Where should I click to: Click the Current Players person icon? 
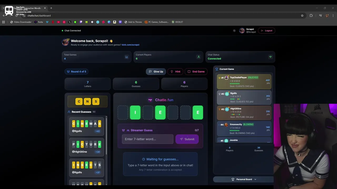click(199, 57)
